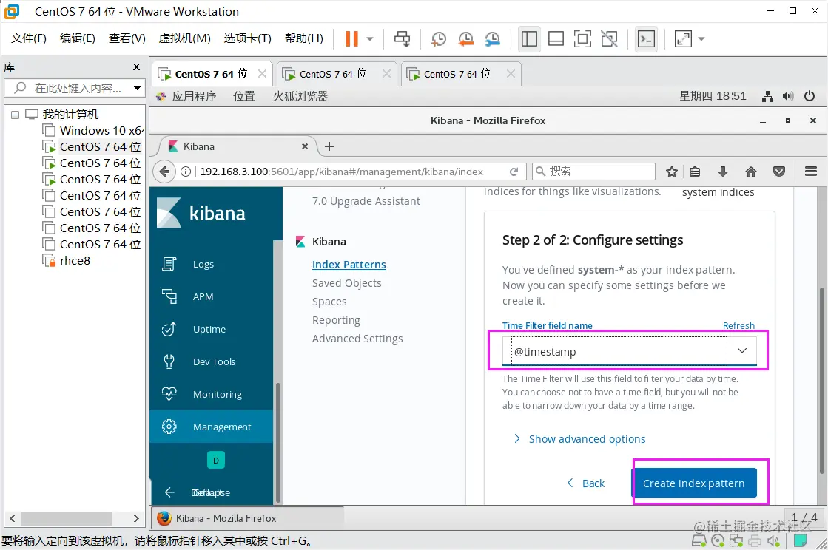Click the CentOS volume icon
Screen dimensions: 828x550
coord(788,96)
